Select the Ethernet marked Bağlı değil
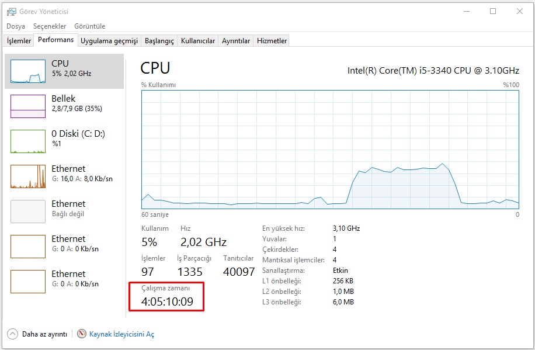Viewport: 535px width, 350px height. click(28, 212)
